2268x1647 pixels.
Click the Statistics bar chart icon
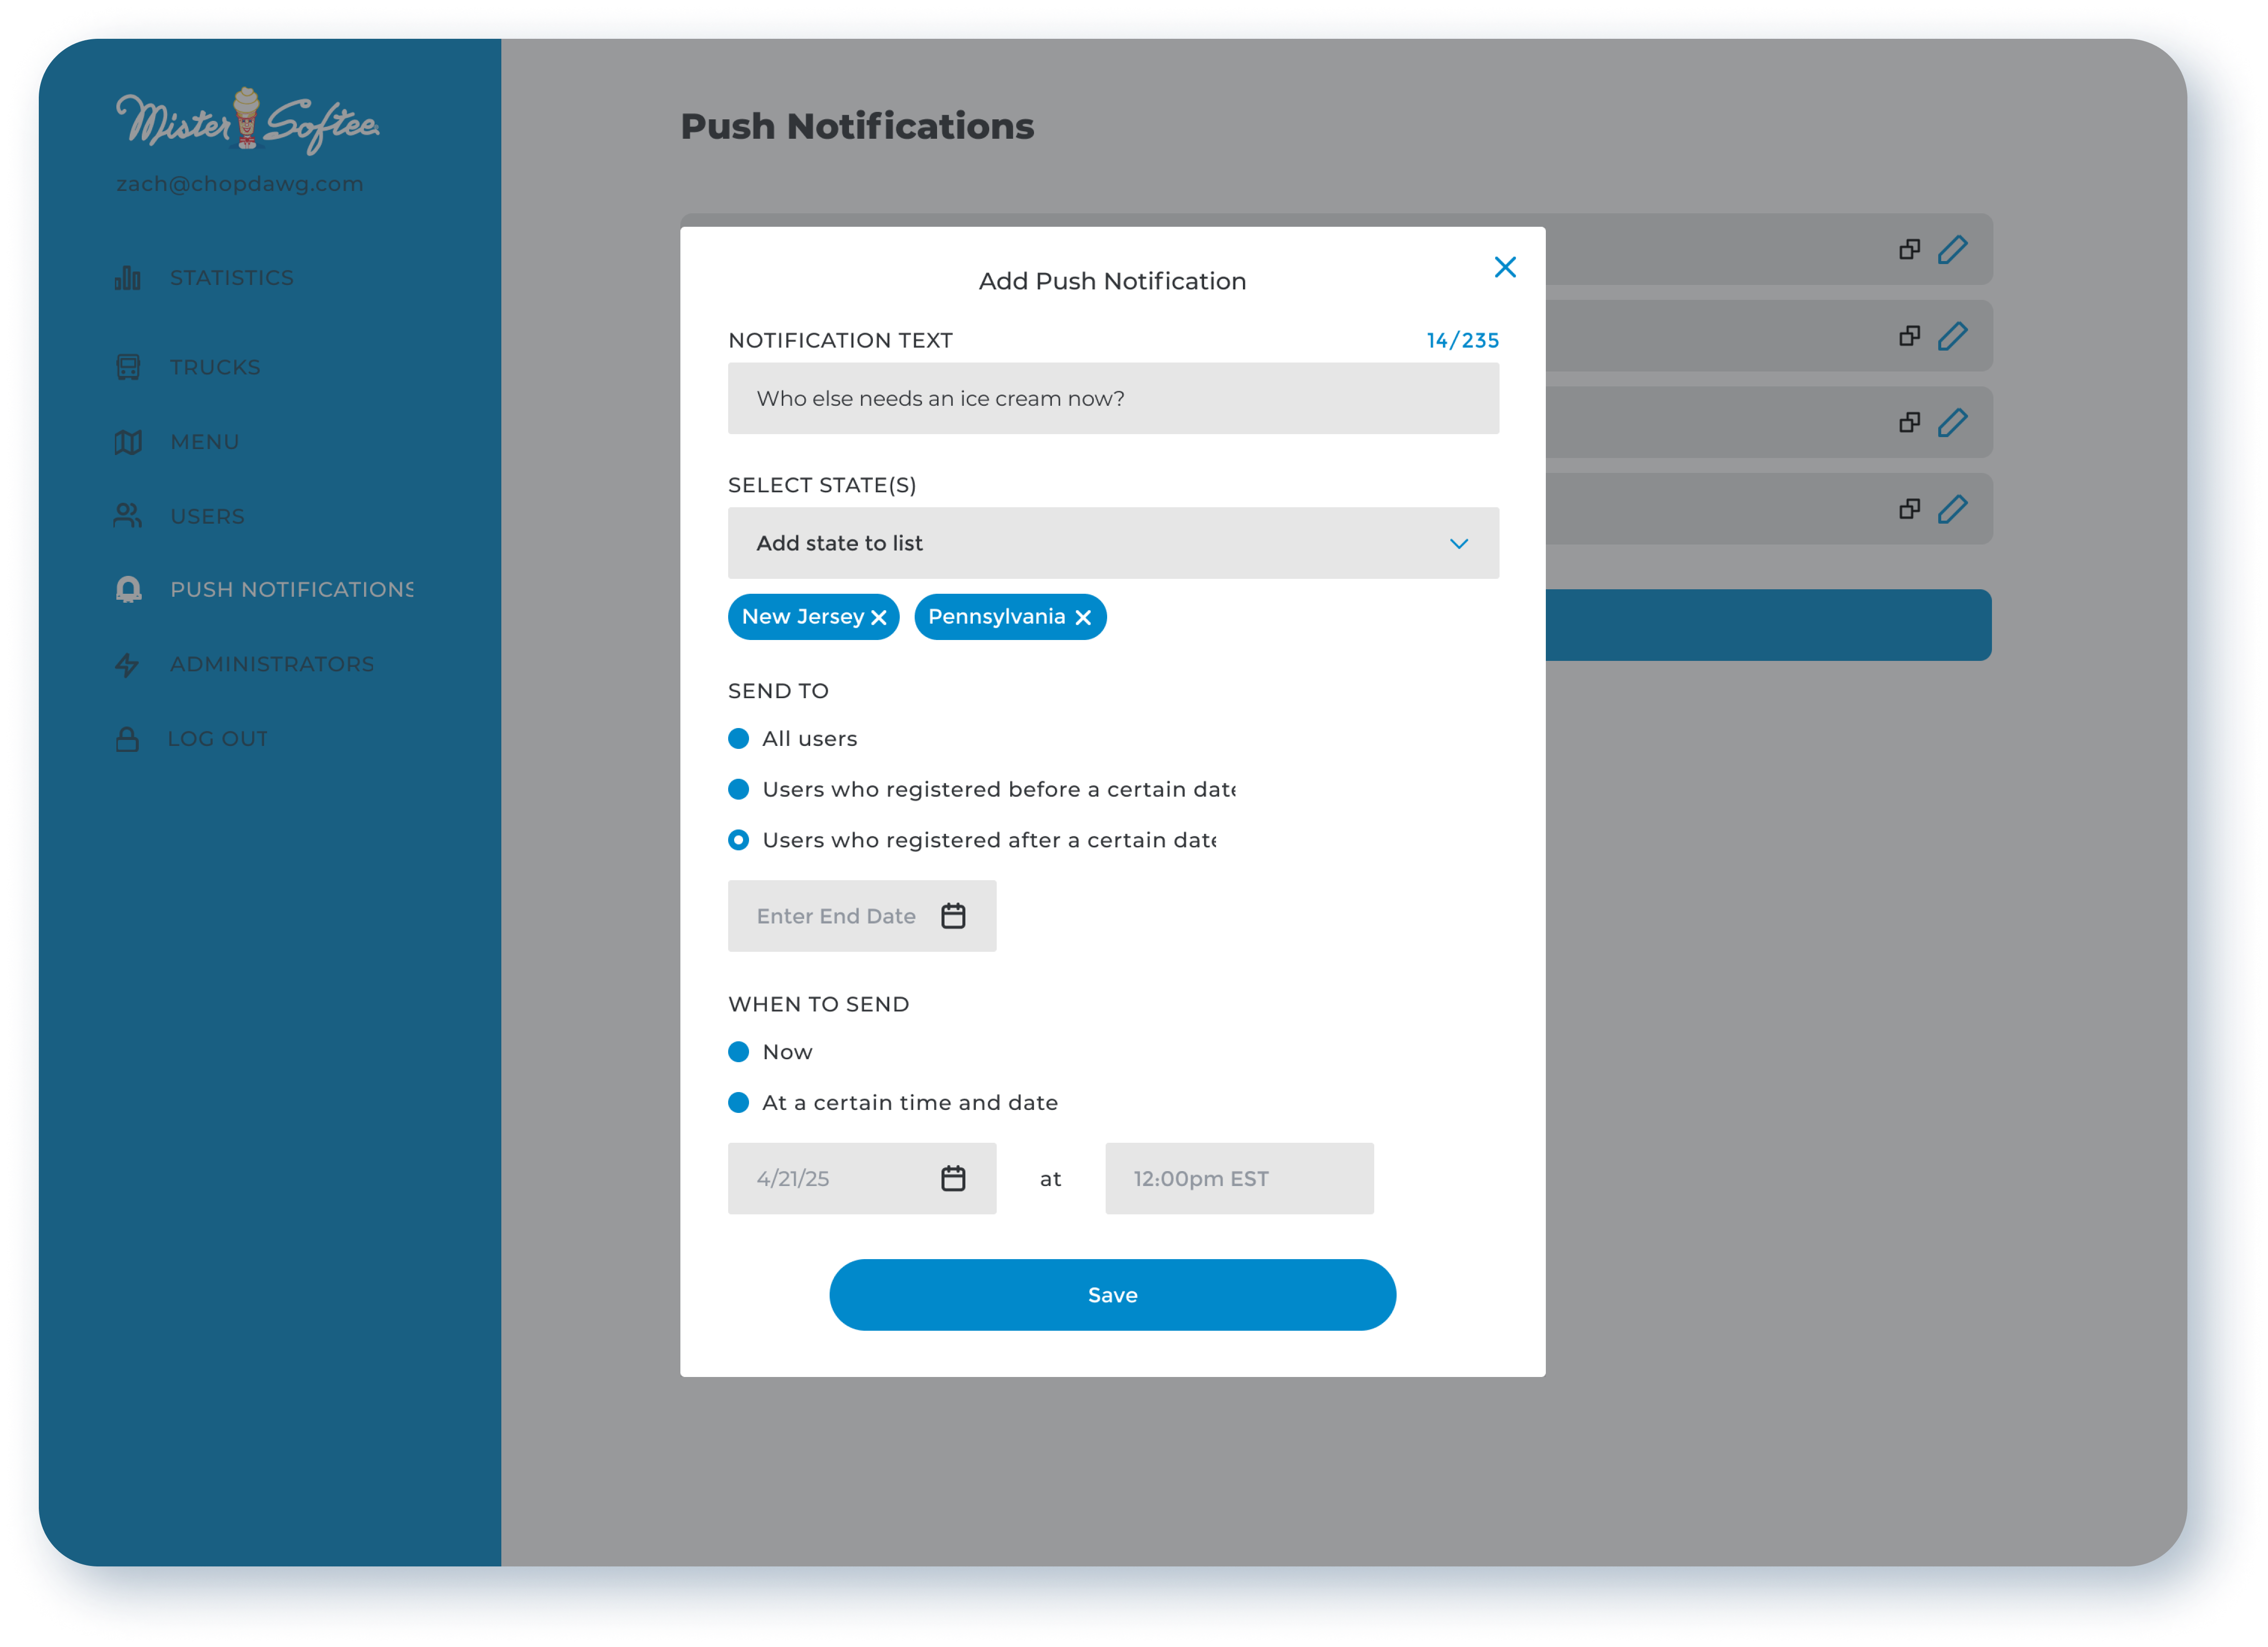pyautogui.click(x=127, y=277)
